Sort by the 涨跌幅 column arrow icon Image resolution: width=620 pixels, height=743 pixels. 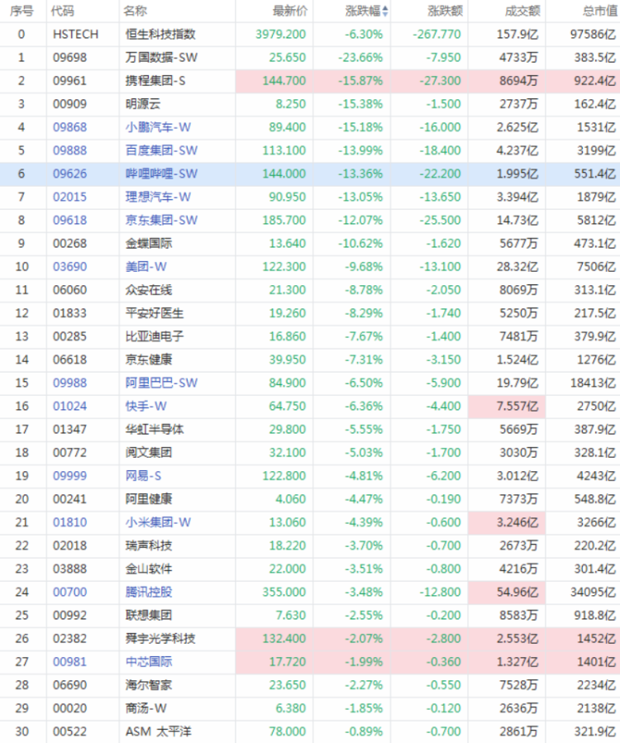385,11
